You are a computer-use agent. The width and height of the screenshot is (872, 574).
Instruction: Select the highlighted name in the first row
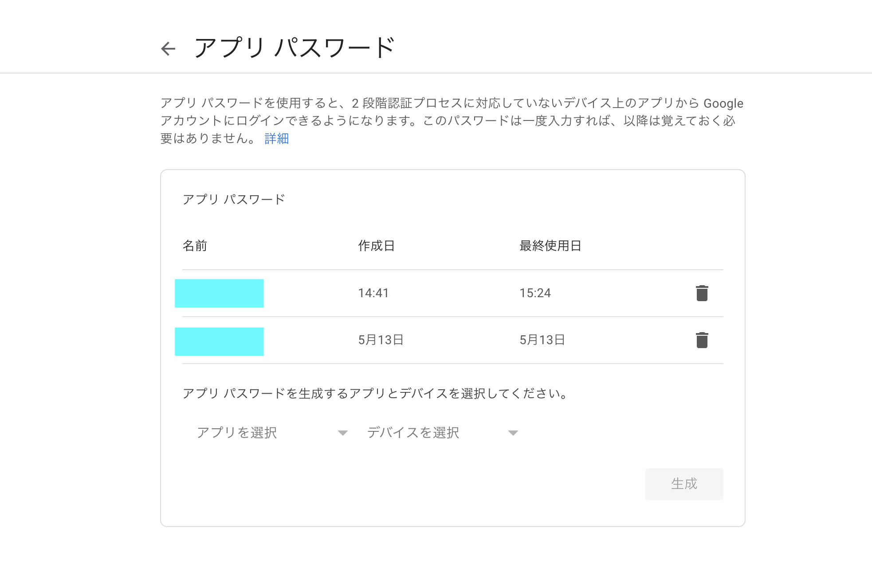click(x=220, y=293)
